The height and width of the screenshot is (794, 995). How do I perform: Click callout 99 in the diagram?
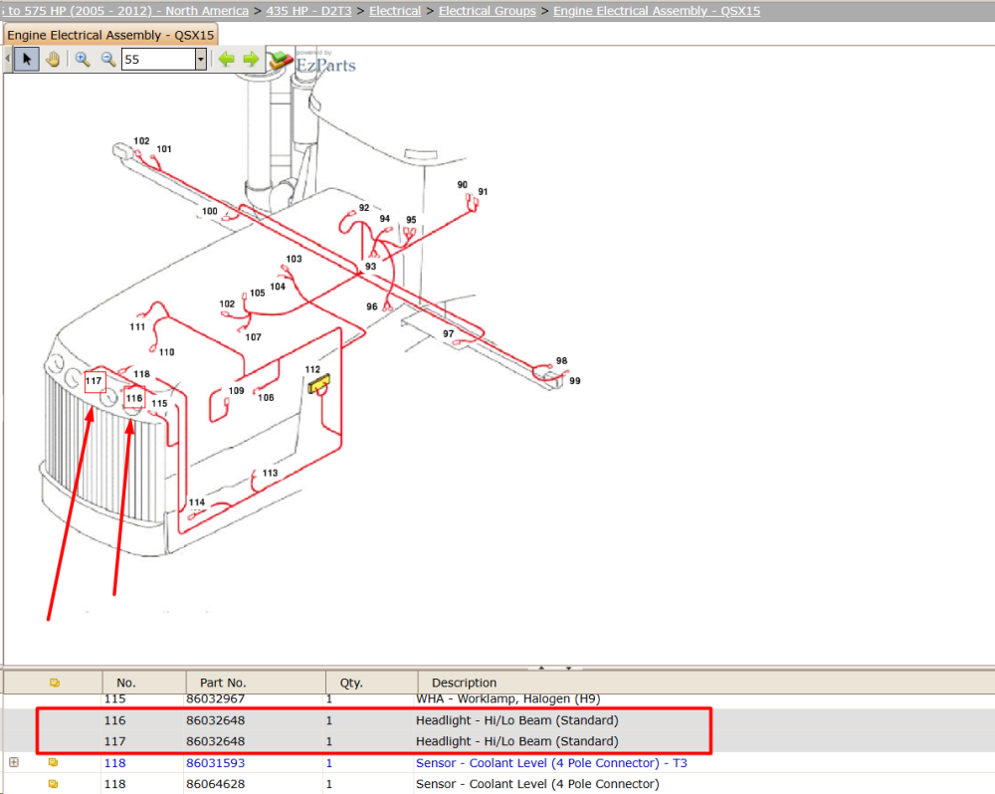[574, 380]
